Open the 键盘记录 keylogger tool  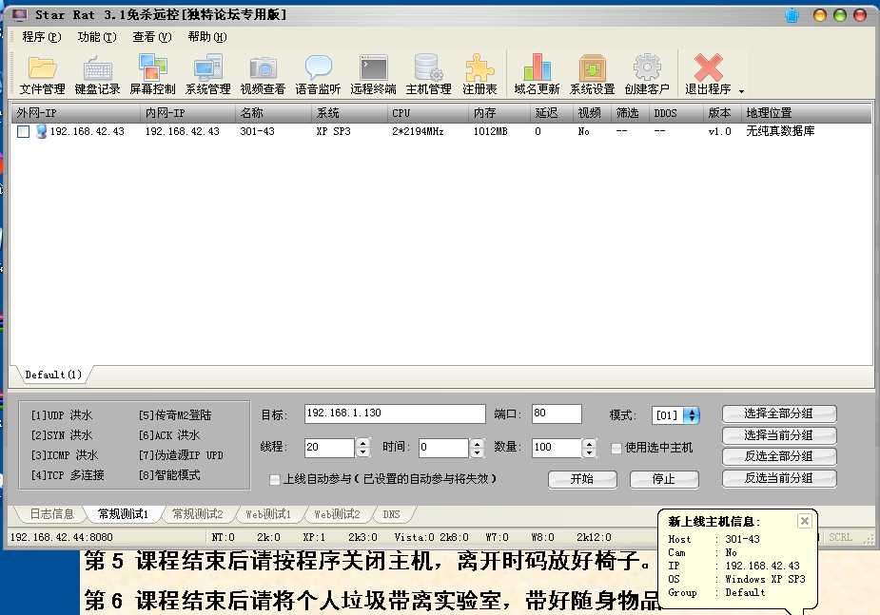click(98, 74)
